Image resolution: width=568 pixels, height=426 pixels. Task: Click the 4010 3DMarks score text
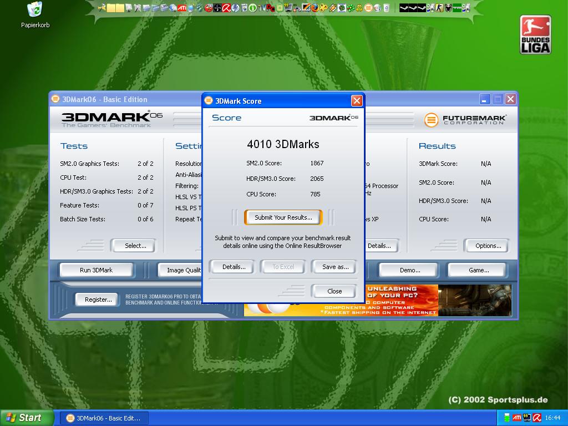[283, 144]
